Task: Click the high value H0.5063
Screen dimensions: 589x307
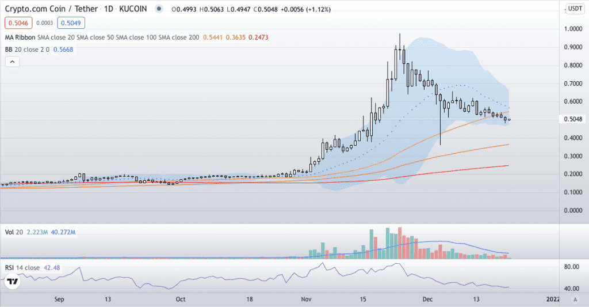Action: point(212,9)
